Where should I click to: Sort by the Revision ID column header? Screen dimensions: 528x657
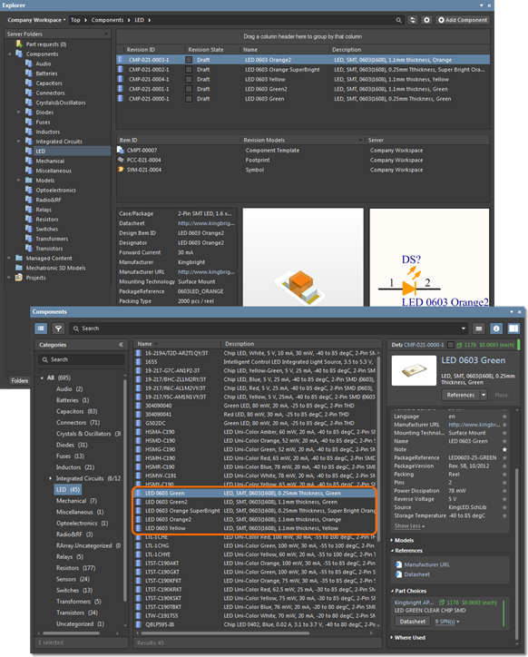pos(141,49)
